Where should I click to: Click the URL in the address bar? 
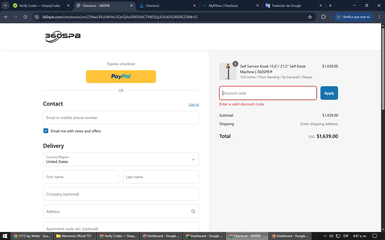point(120,17)
